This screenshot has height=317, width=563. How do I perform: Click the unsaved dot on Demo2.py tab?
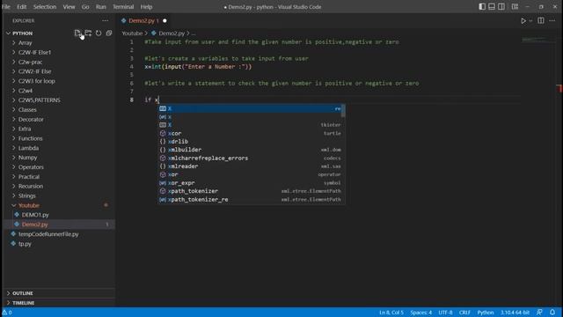(165, 21)
